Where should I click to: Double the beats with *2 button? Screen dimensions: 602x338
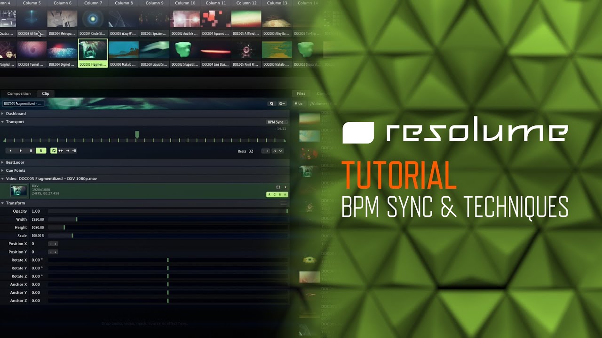280,151
